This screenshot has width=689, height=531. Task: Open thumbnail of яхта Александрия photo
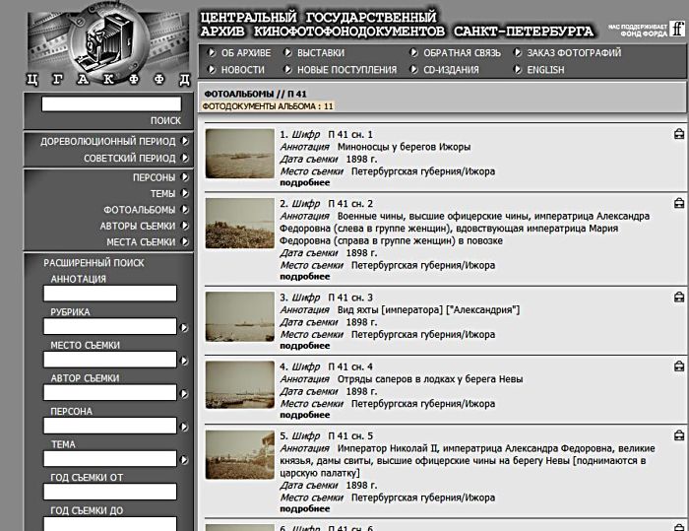pos(240,317)
